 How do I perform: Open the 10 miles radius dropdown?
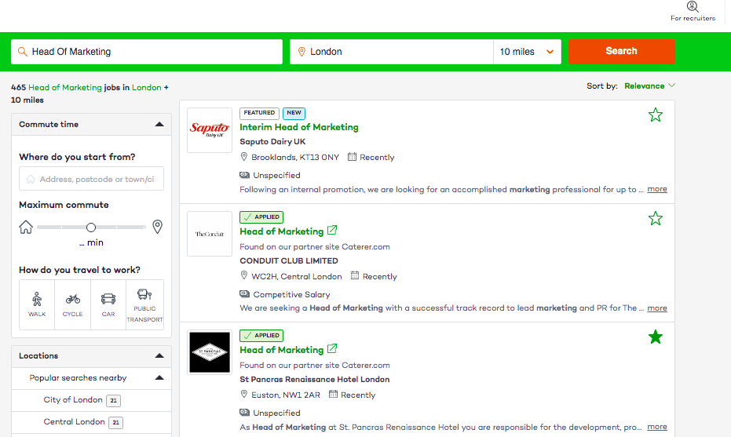(x=528, y=52)
